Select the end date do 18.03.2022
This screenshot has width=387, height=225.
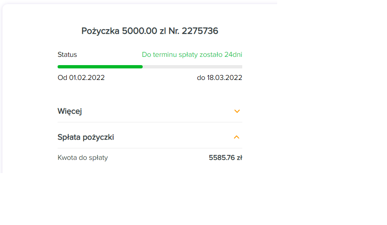point(220,77)
